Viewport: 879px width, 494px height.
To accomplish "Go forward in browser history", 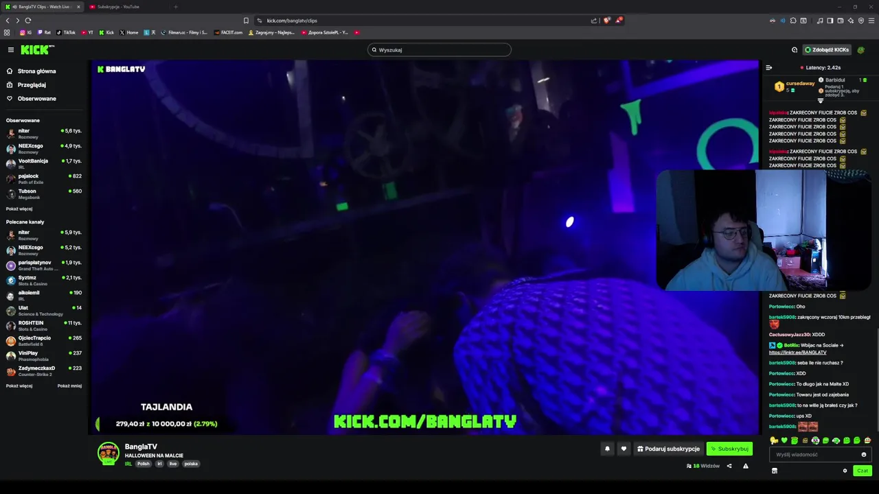I will (18, 21).
